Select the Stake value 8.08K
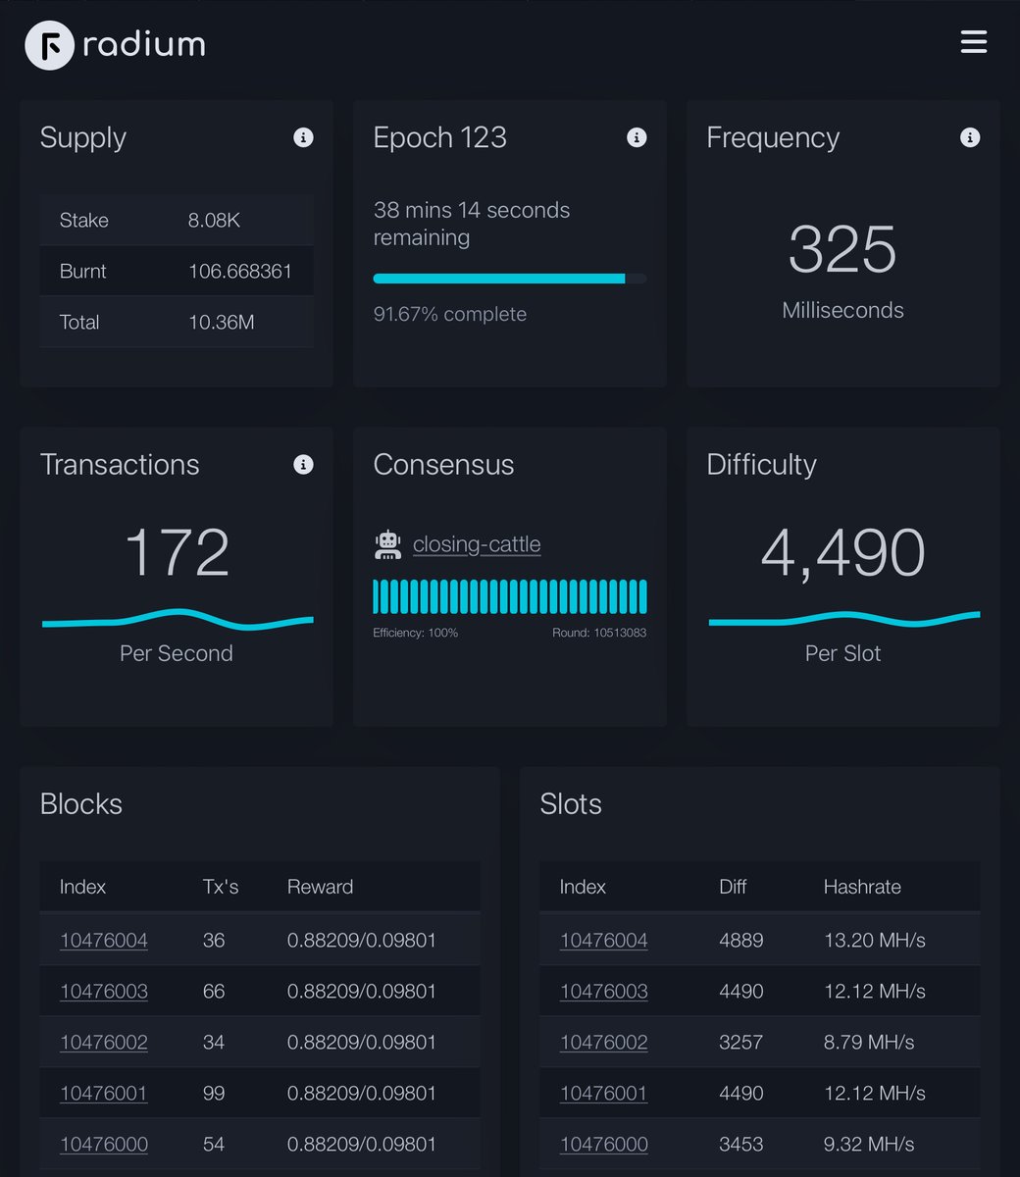The image size is (1020, 1177). pyautogui.click(x=214, y=221)
